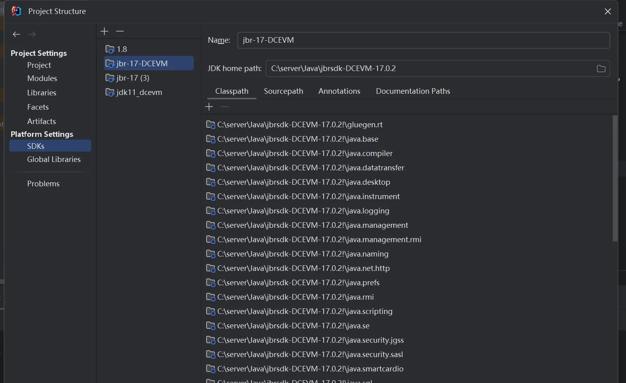Click the jbr-17 (3) SDK folder icon
The image size is (626, 383).
pyautogui.click(x=110, y=78)
